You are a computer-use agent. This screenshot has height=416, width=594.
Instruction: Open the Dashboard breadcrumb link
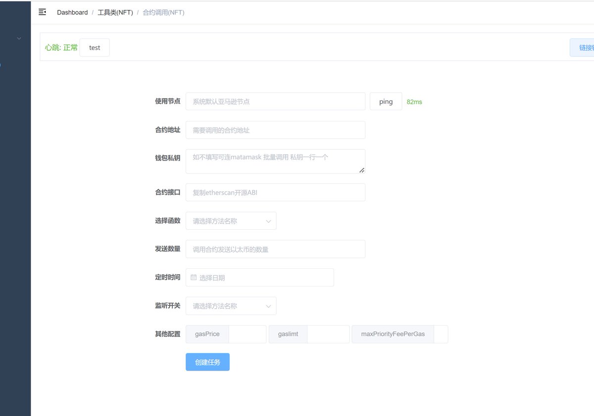pos(72,12)
